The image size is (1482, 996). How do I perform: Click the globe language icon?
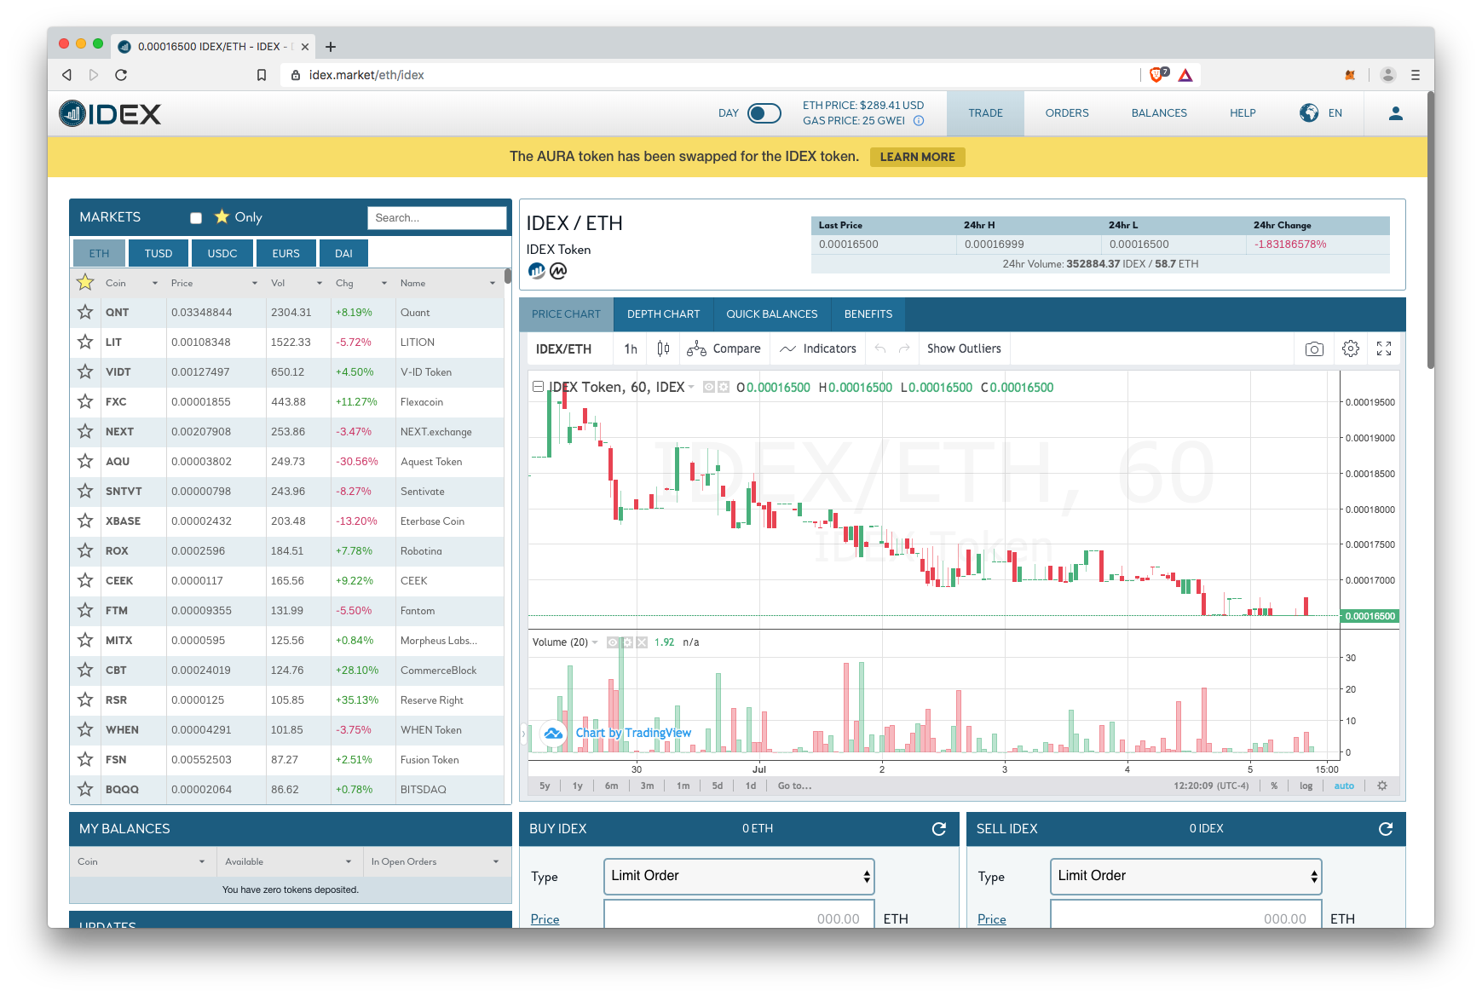(1309, 112)
